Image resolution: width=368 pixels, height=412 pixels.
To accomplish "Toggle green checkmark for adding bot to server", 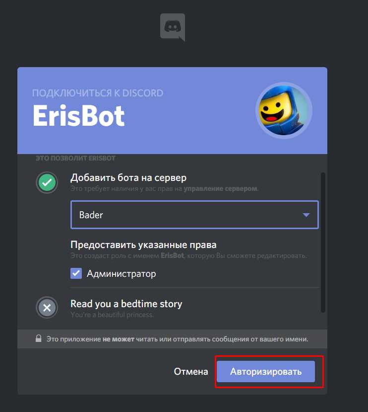I will 47,182.
